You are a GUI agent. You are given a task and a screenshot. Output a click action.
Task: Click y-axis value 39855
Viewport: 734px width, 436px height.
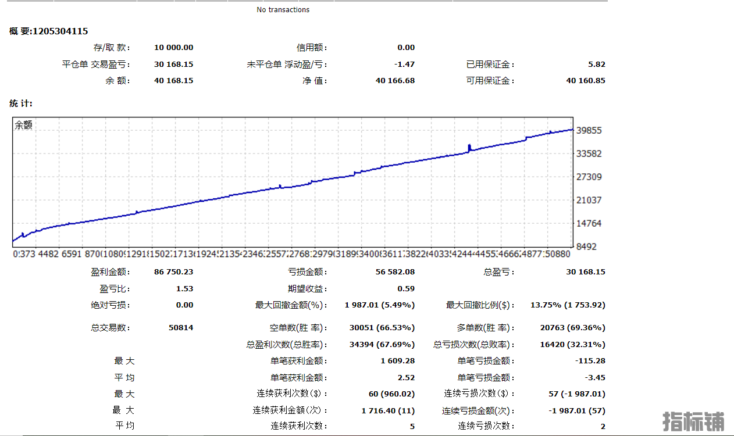[x=589, y=131]
